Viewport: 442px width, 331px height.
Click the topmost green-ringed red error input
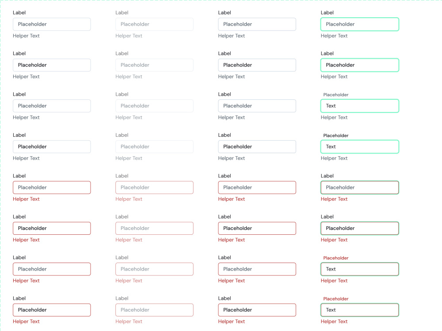coord(360,188)
